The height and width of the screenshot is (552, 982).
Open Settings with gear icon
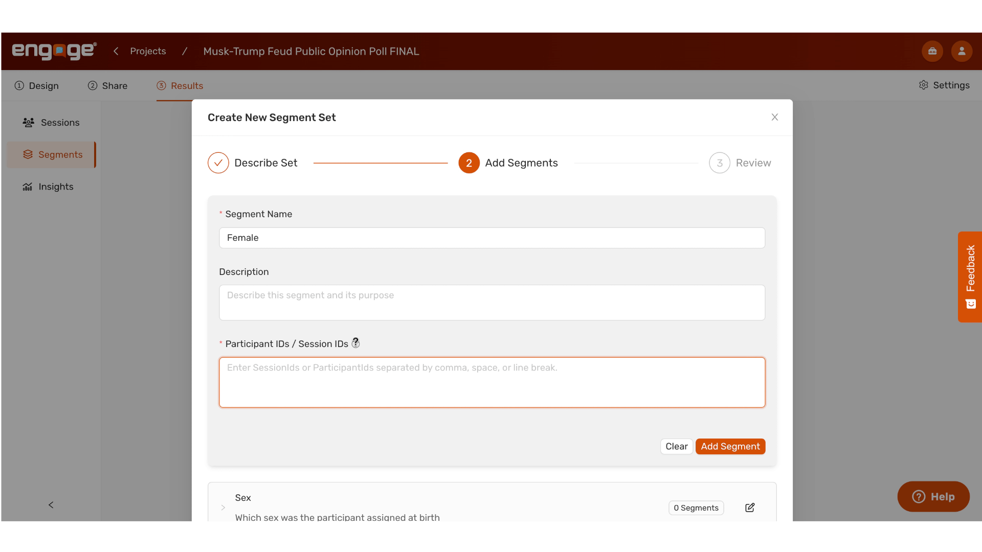(944, 85)
